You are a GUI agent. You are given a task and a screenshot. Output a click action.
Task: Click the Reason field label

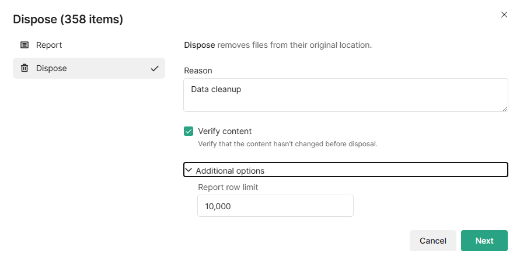click(x=198, y=71)
